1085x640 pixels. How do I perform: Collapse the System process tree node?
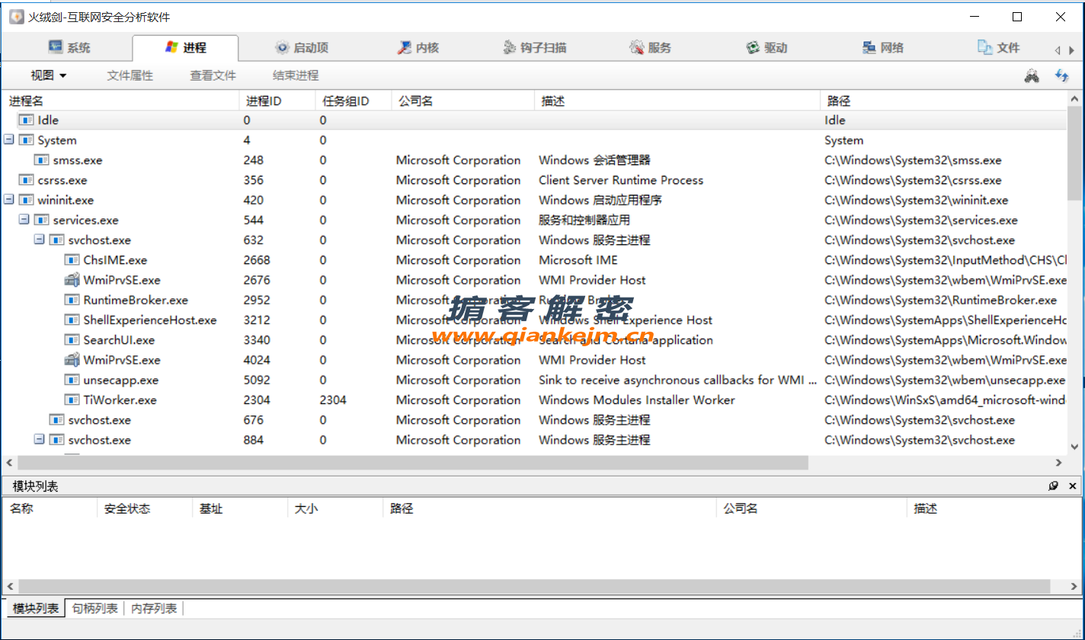click(x=8, y=140)
